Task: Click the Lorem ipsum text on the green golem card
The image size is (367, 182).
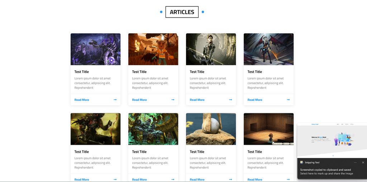Action: click(x=150, y=163)
